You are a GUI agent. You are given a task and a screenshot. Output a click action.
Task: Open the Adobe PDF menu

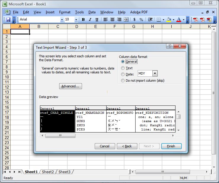[139, 12]
